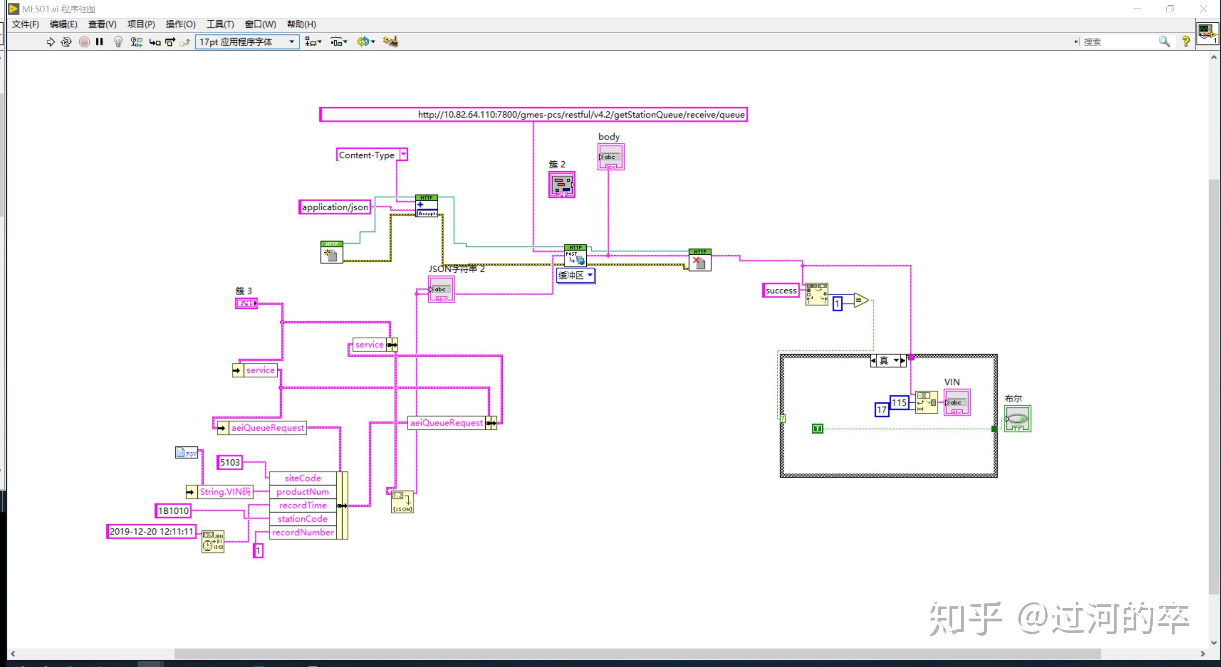Open the Reorder dropdown
This screenshot has width=1221, height=667.
(x=366, y=42)
